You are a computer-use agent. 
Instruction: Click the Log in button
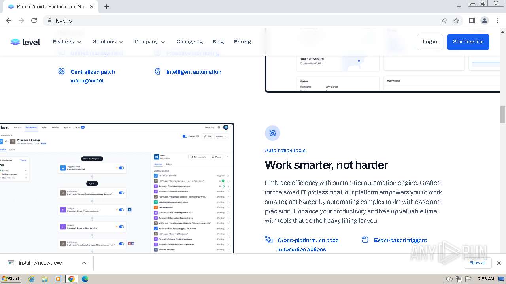430,42
